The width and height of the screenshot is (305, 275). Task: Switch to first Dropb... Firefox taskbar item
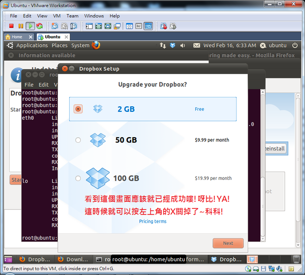coord(36,259)
